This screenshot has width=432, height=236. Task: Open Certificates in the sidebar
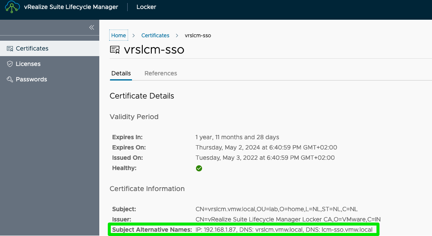pyautogui.click(x=49, y=48)
